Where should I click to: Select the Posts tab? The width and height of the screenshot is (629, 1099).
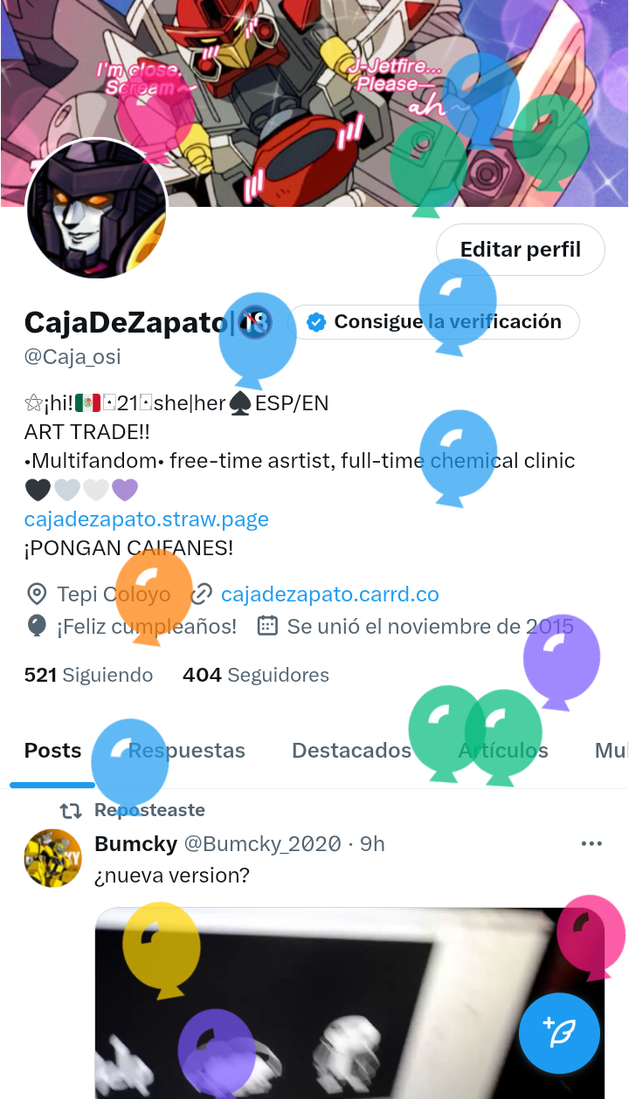pyautogui.click(x=52, y=751)
